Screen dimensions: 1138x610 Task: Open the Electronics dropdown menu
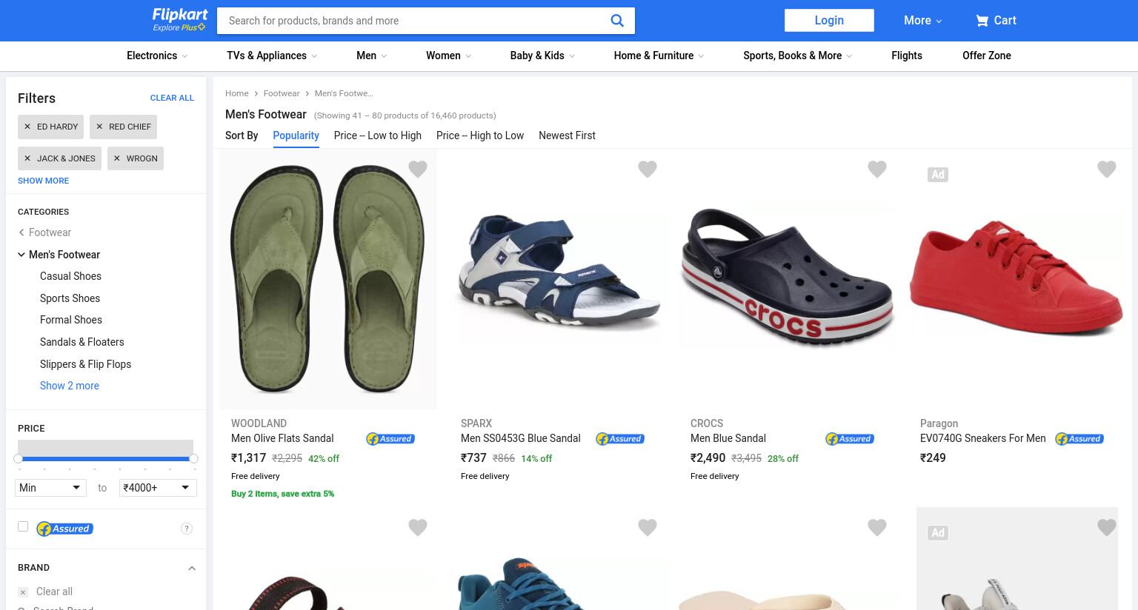pyautogui.click(x=156, y=56)
